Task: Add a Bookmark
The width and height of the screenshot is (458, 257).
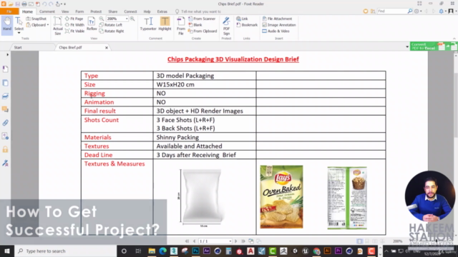Action: pyautogui.click(x=247, y=25)
